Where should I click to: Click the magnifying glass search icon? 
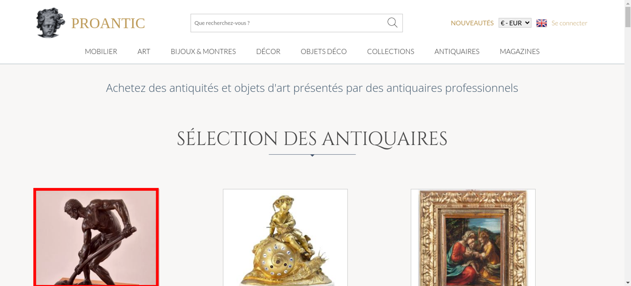tap(392, 23)
